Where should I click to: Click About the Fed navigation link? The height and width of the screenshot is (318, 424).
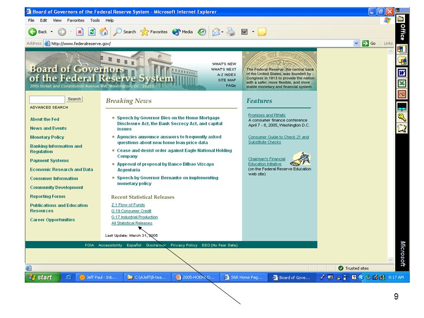coord(45,119)
